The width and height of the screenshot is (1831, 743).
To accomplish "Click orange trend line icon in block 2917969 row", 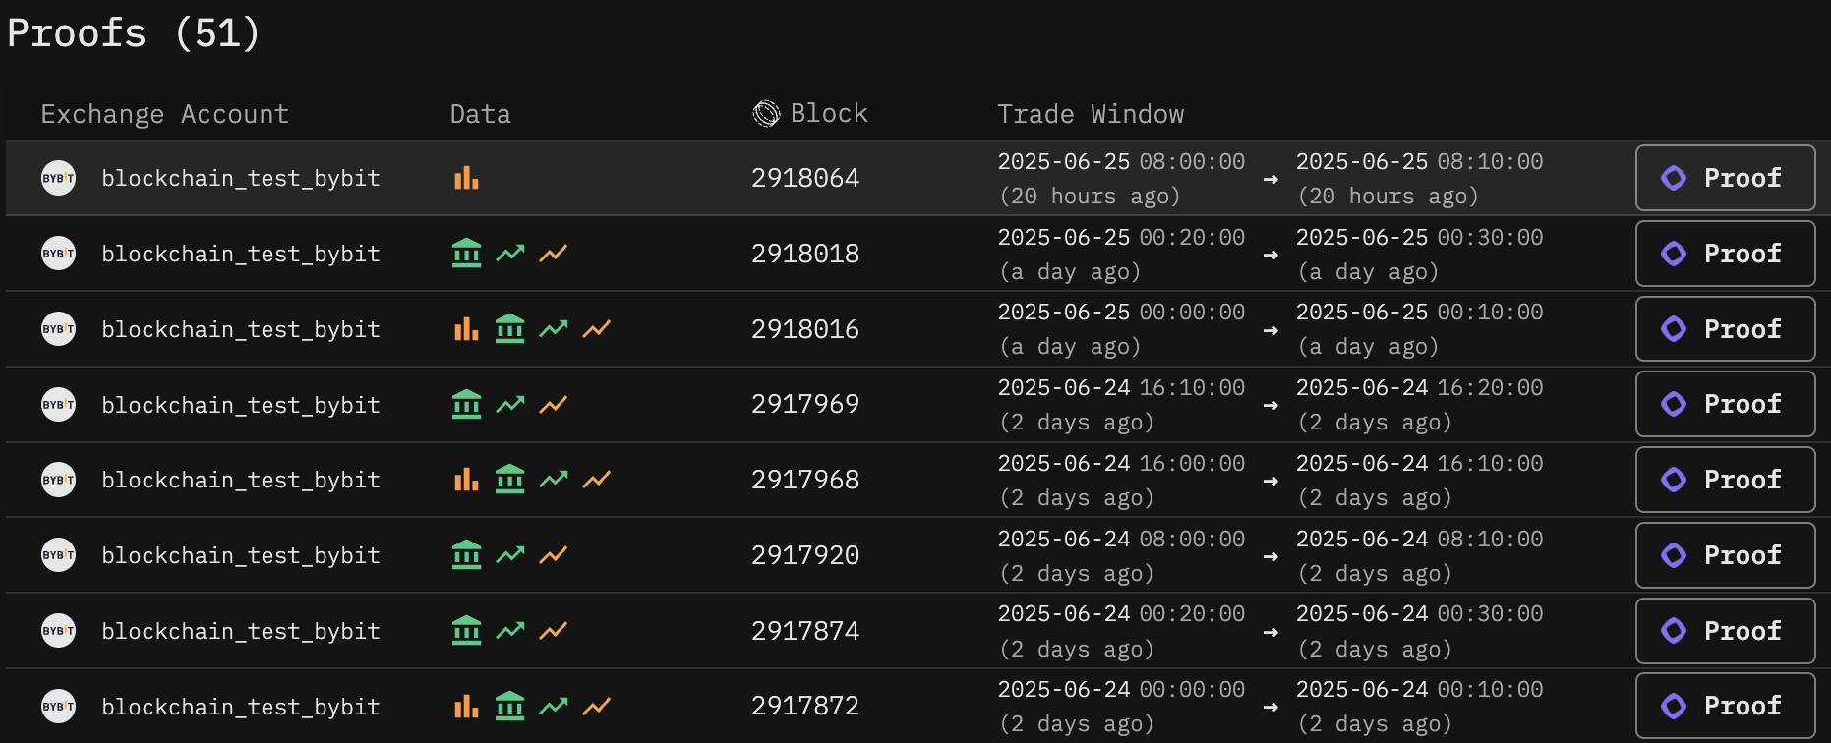I will pyautogui.click(x=554, y=404).
